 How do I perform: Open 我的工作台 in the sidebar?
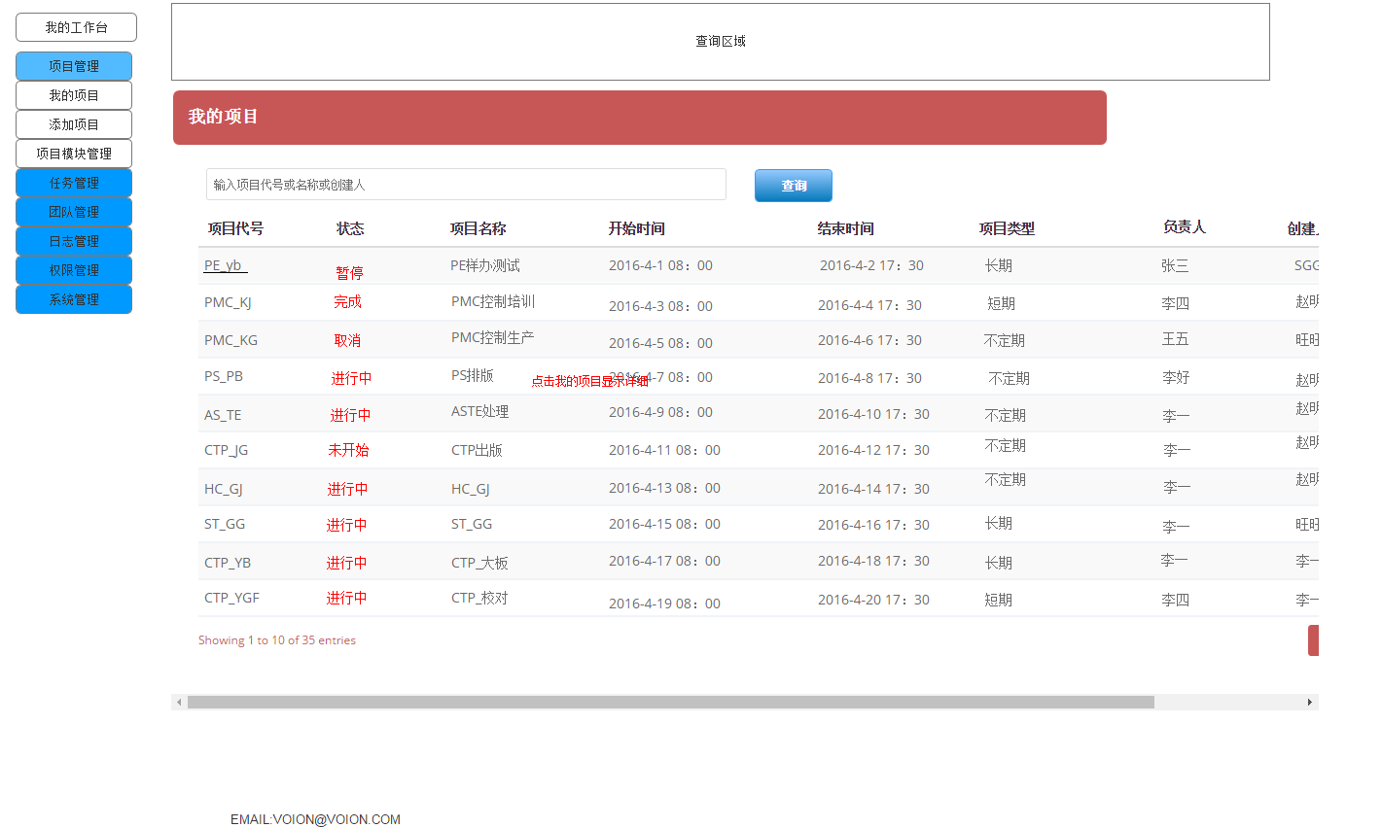pyautogui.click(x=76, y=27)
